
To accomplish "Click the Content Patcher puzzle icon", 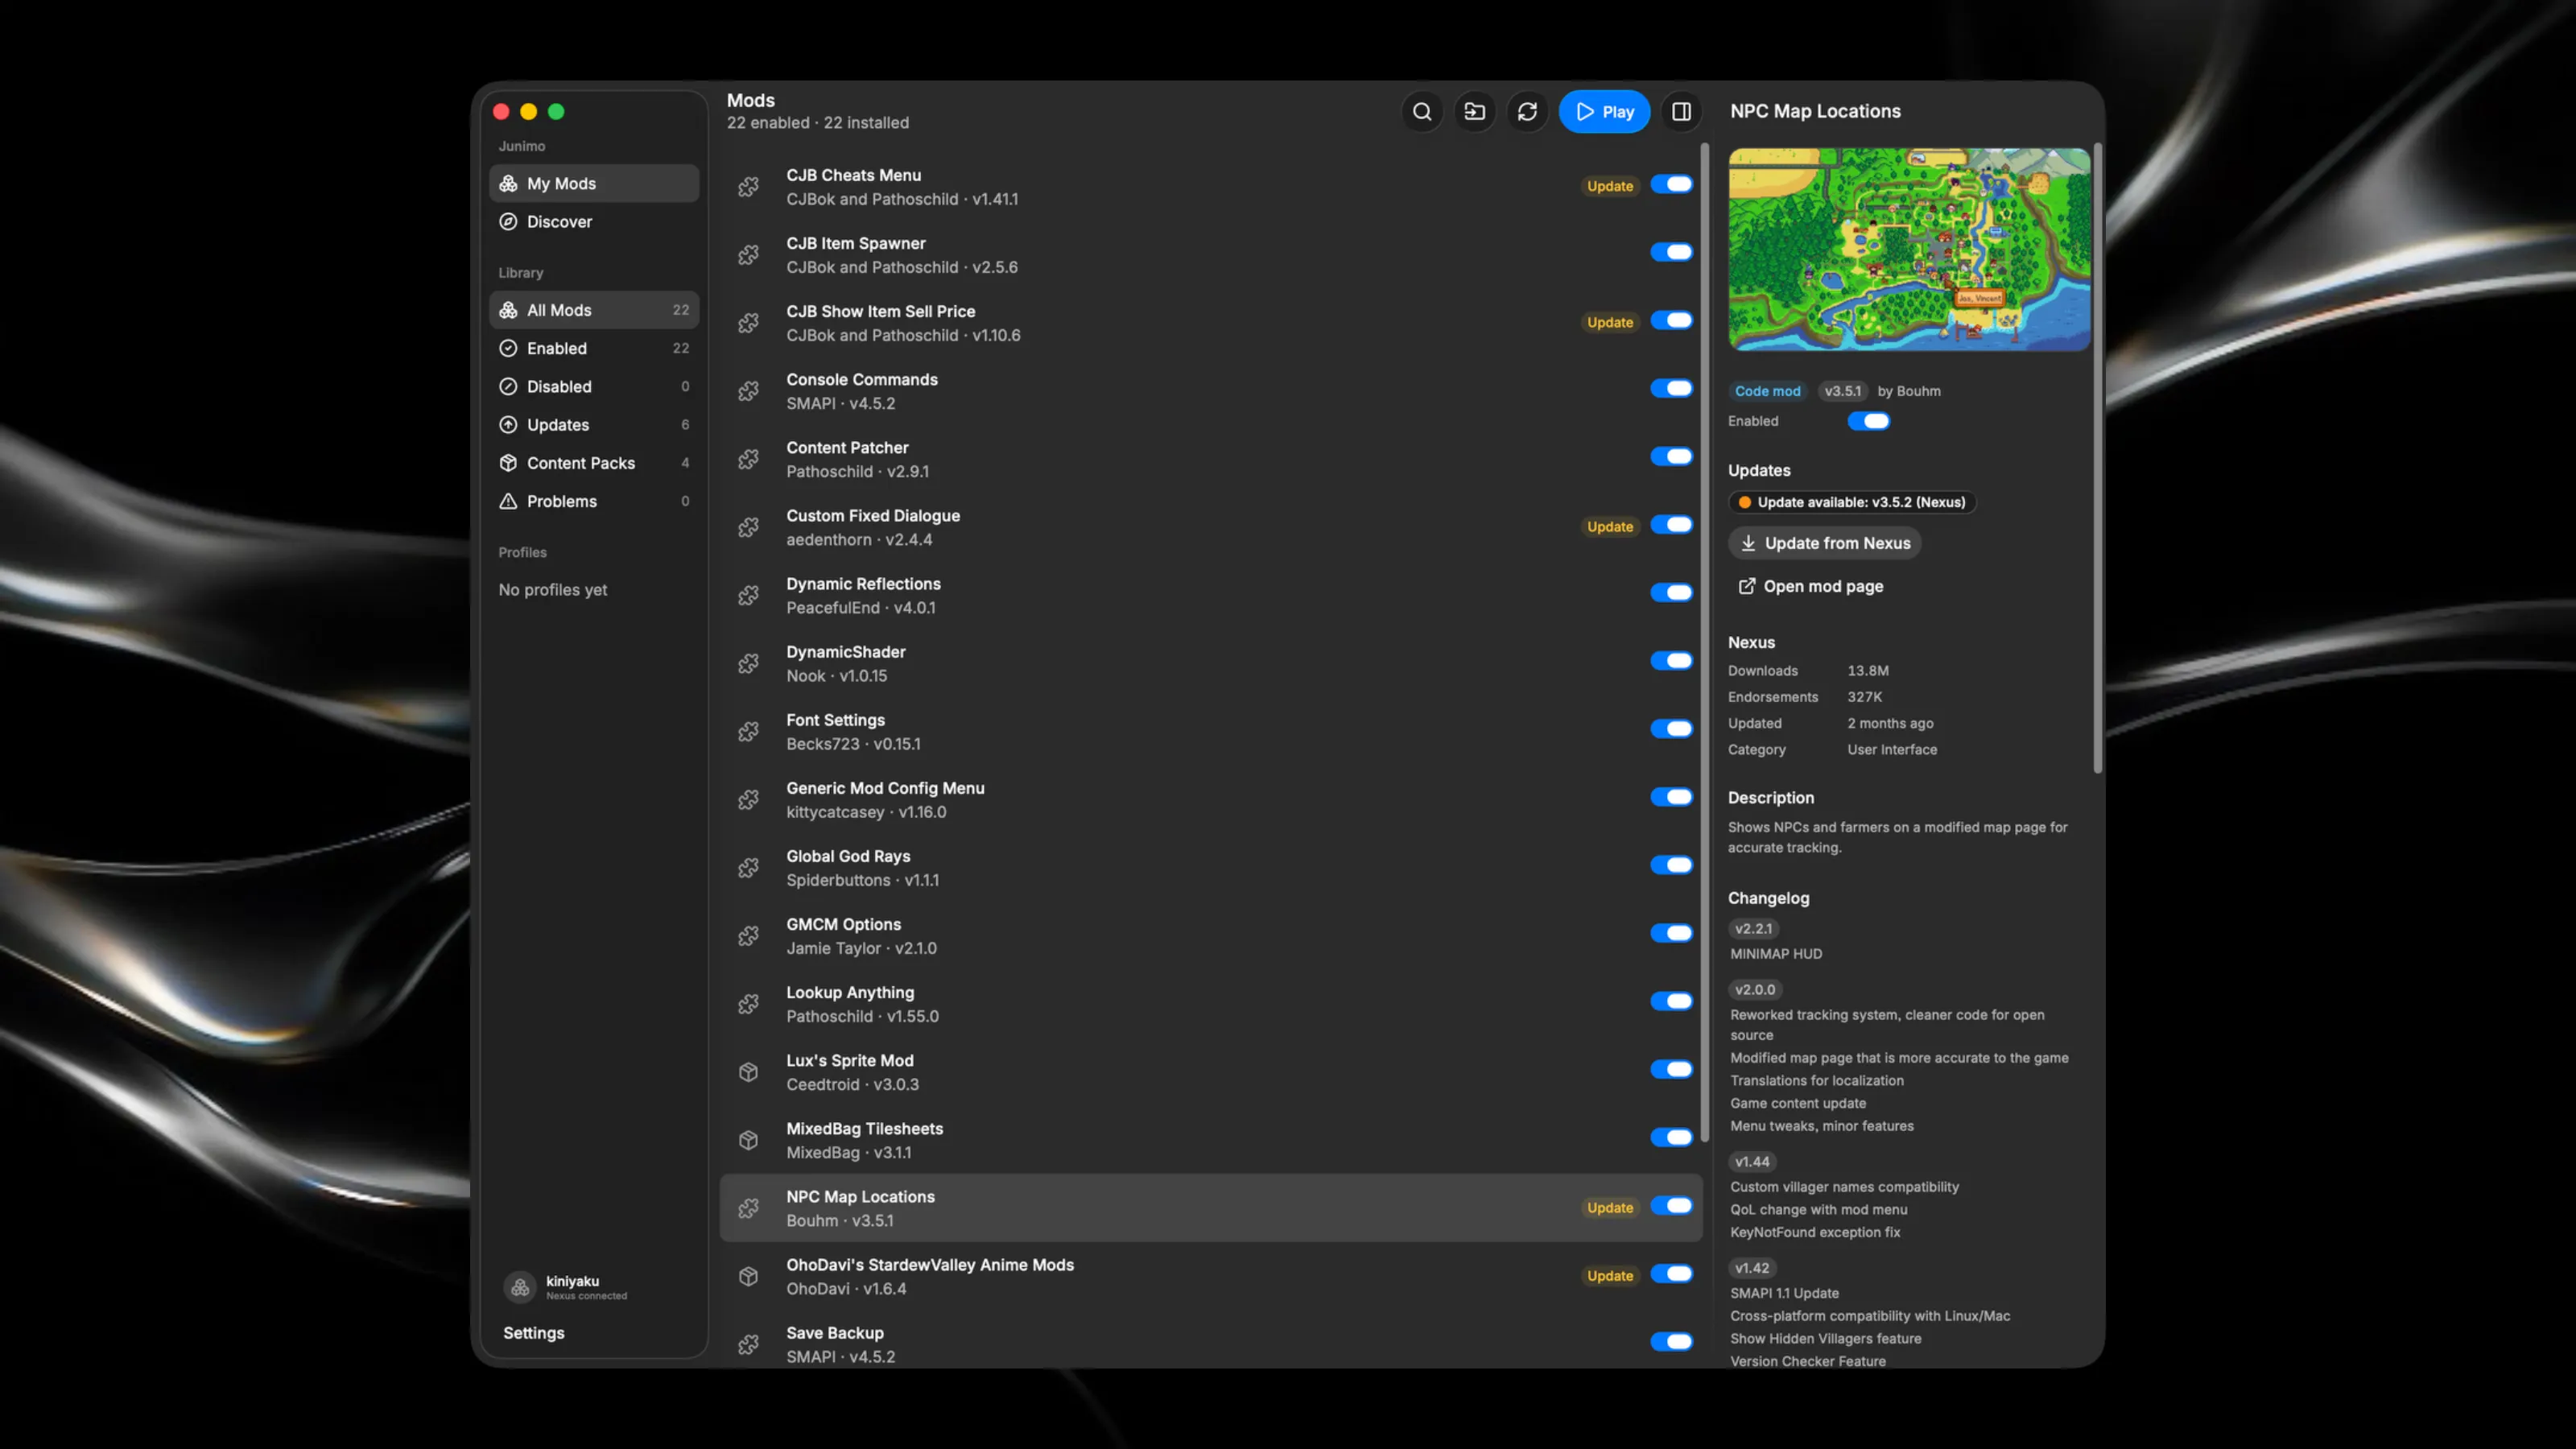I will pyautogui.click(x=748, y=459).
